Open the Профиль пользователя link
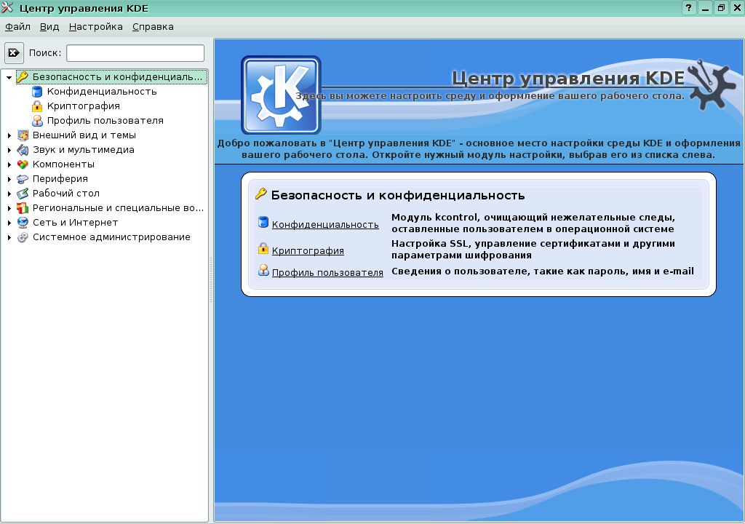Image resolution: width=745 pixels, height=524 pixels. tap(327, 273)
